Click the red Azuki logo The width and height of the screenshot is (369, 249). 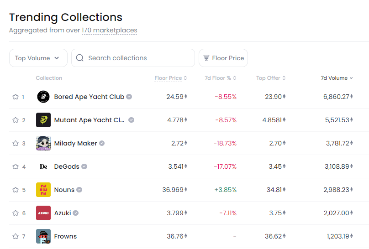pyautogui.click(x=43, y=213)
